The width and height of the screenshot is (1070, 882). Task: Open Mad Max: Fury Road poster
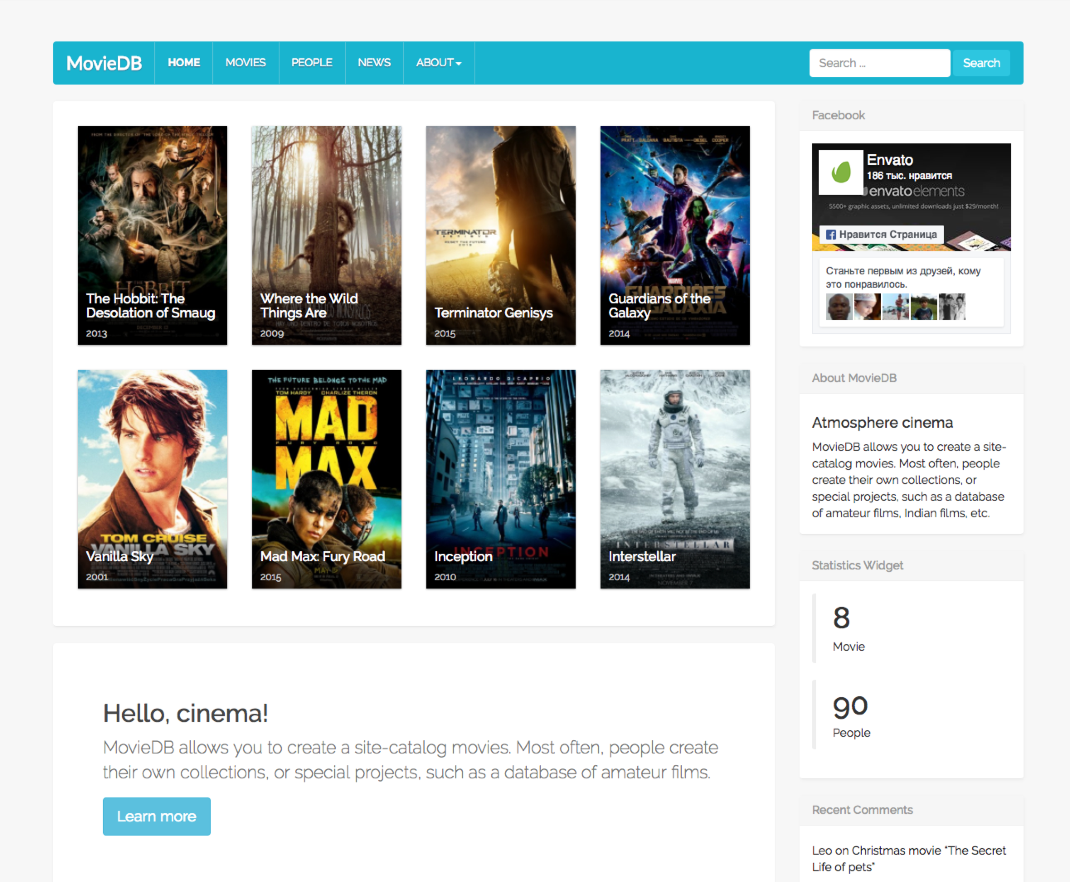pyautogui.click(x=327, y=479)
